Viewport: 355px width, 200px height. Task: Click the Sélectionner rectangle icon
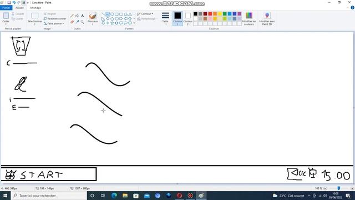coord(34,16)
